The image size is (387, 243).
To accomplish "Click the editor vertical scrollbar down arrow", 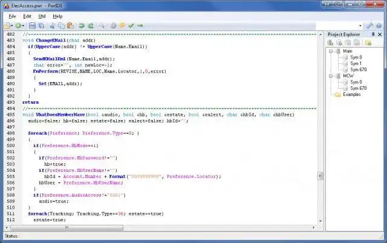I will coord(320,221).
